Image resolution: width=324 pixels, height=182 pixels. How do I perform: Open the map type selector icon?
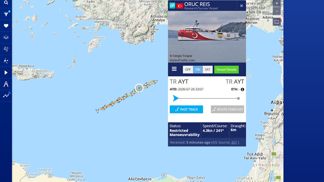click(277, 22)
